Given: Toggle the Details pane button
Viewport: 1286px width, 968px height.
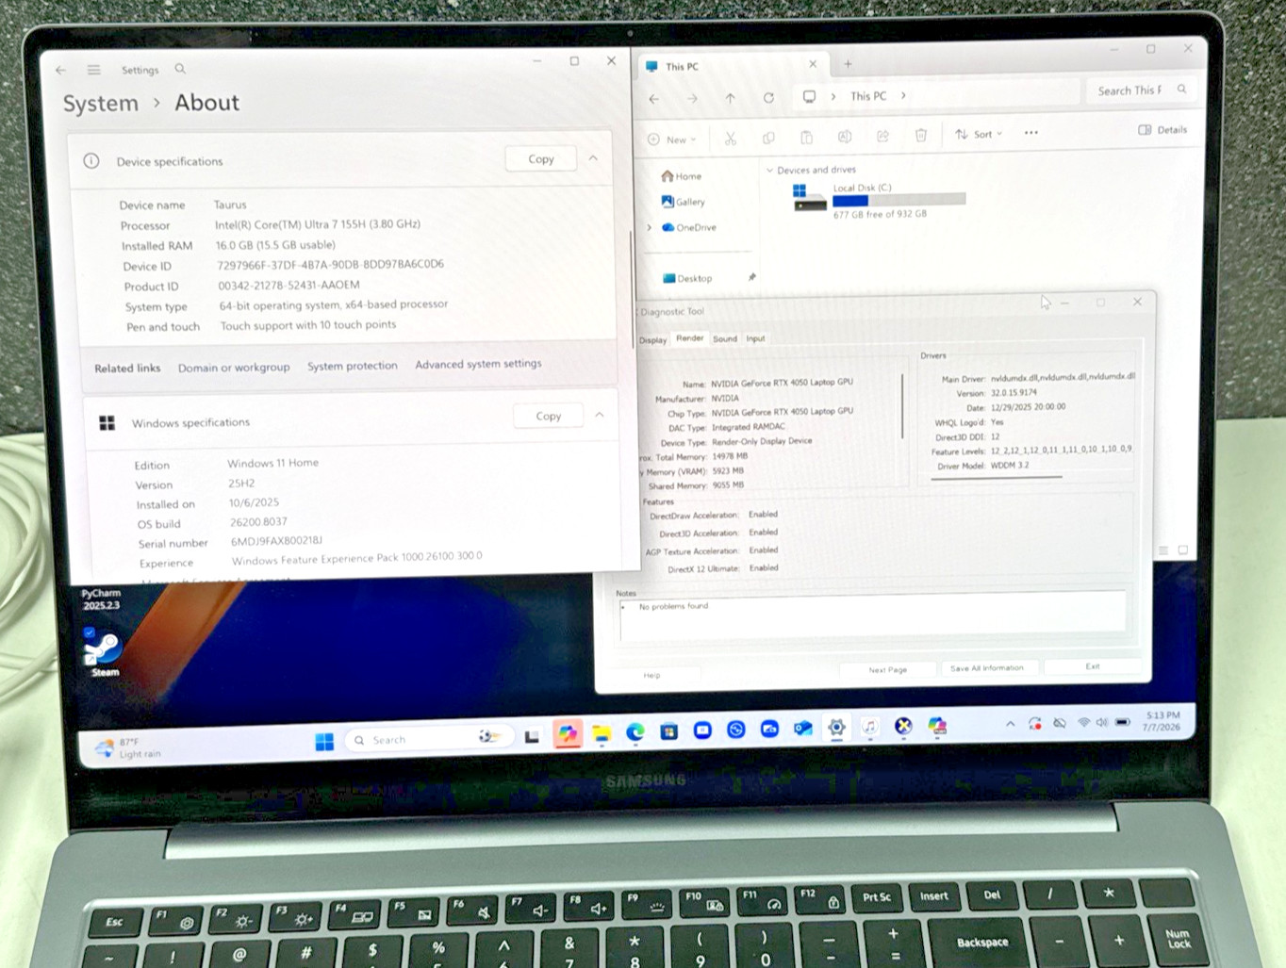Looking at the screenshot, I should coord(1162,130).
